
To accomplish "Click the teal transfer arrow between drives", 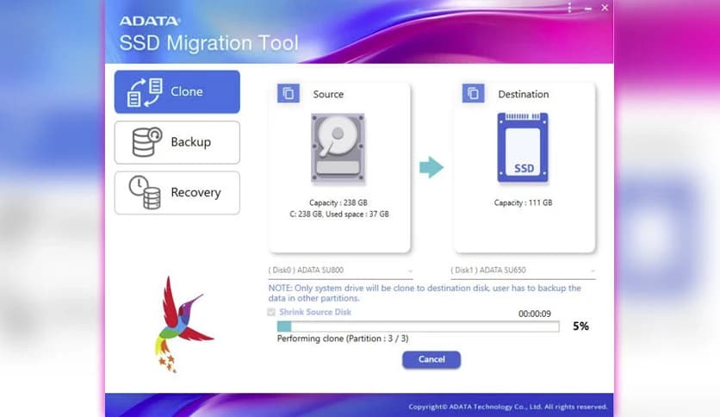I will [x=431, y=167].
